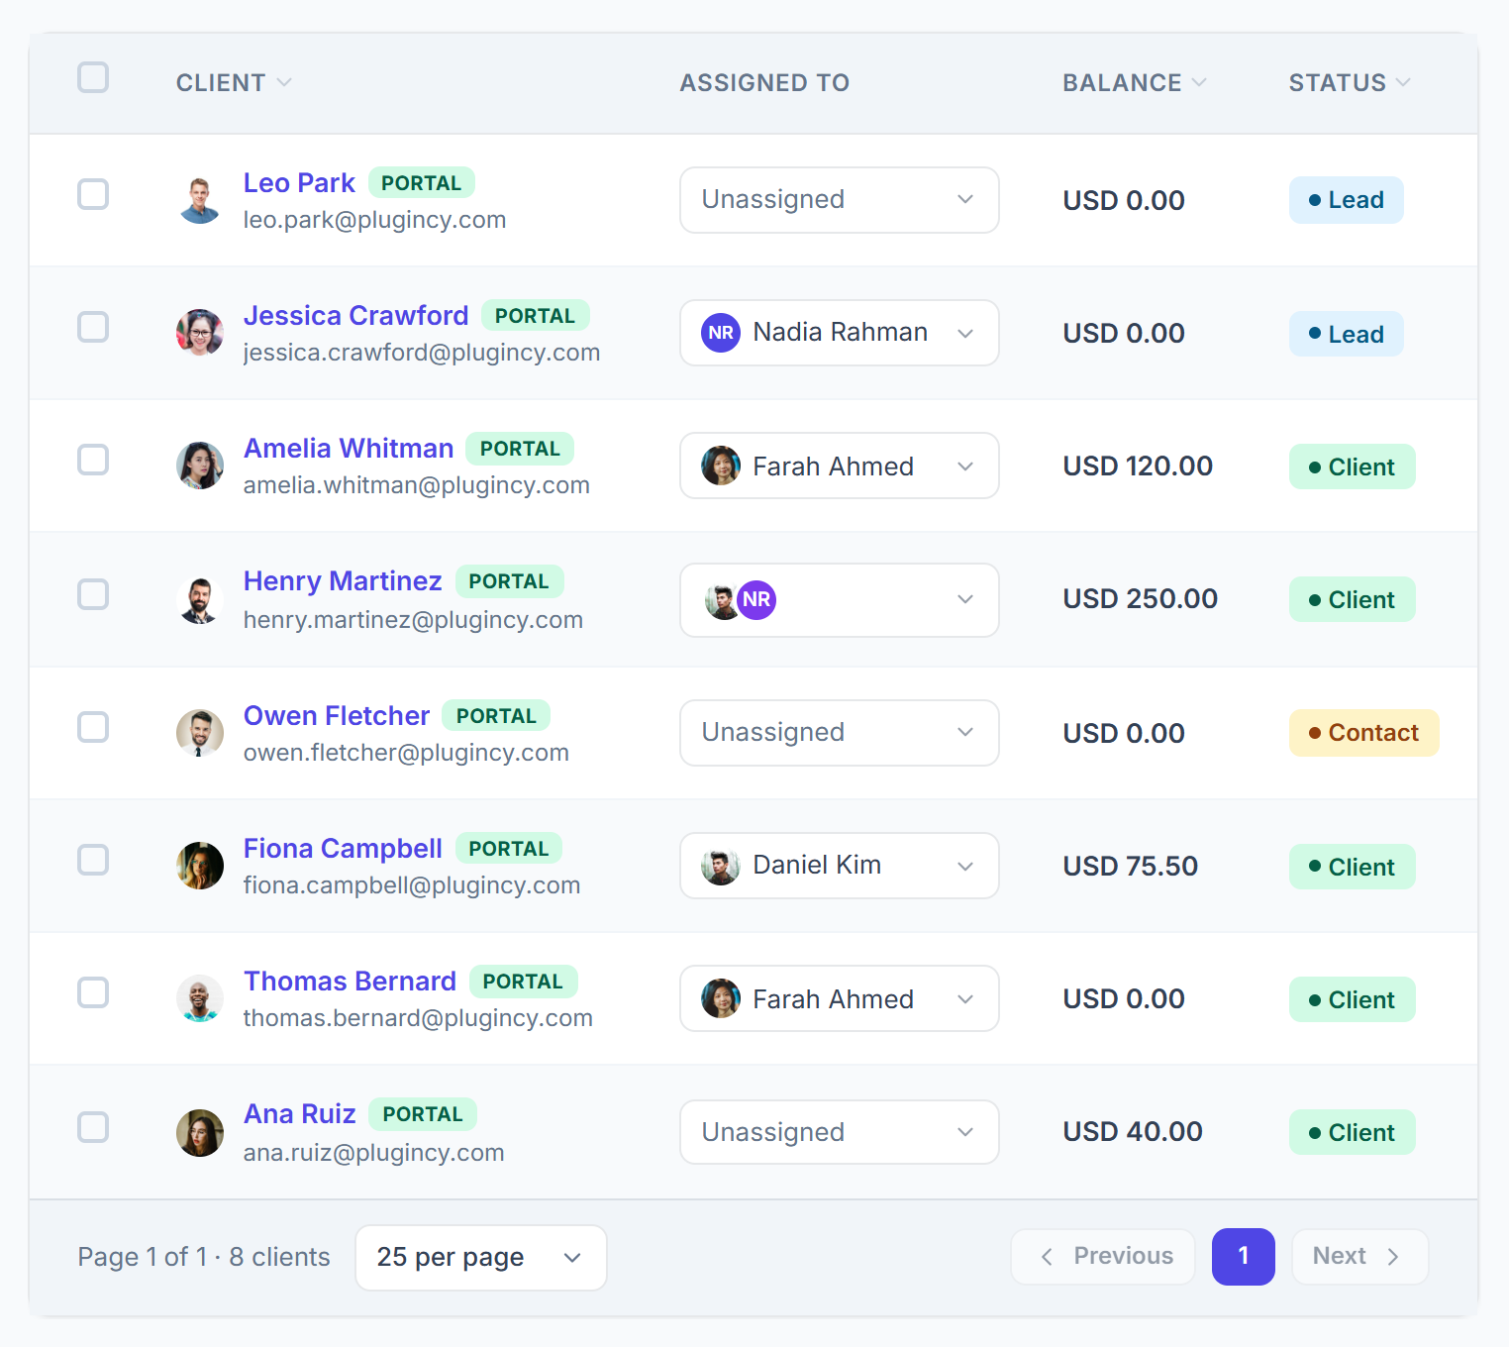
Task: Click the PORTAL badge next to Owen Fletcher
Action: point(496,716)
